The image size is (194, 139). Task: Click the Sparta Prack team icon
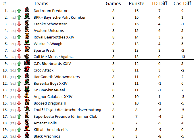click(27, 50)
